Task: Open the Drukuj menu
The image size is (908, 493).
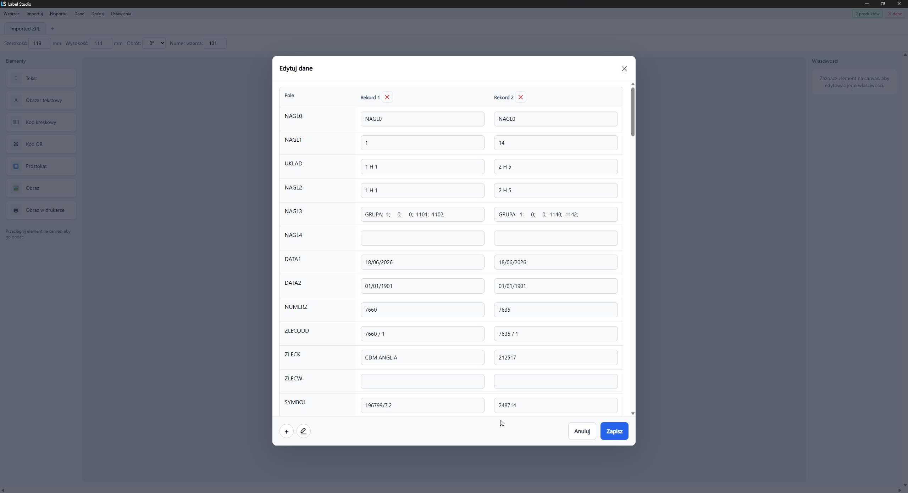Action: (97, 14)
